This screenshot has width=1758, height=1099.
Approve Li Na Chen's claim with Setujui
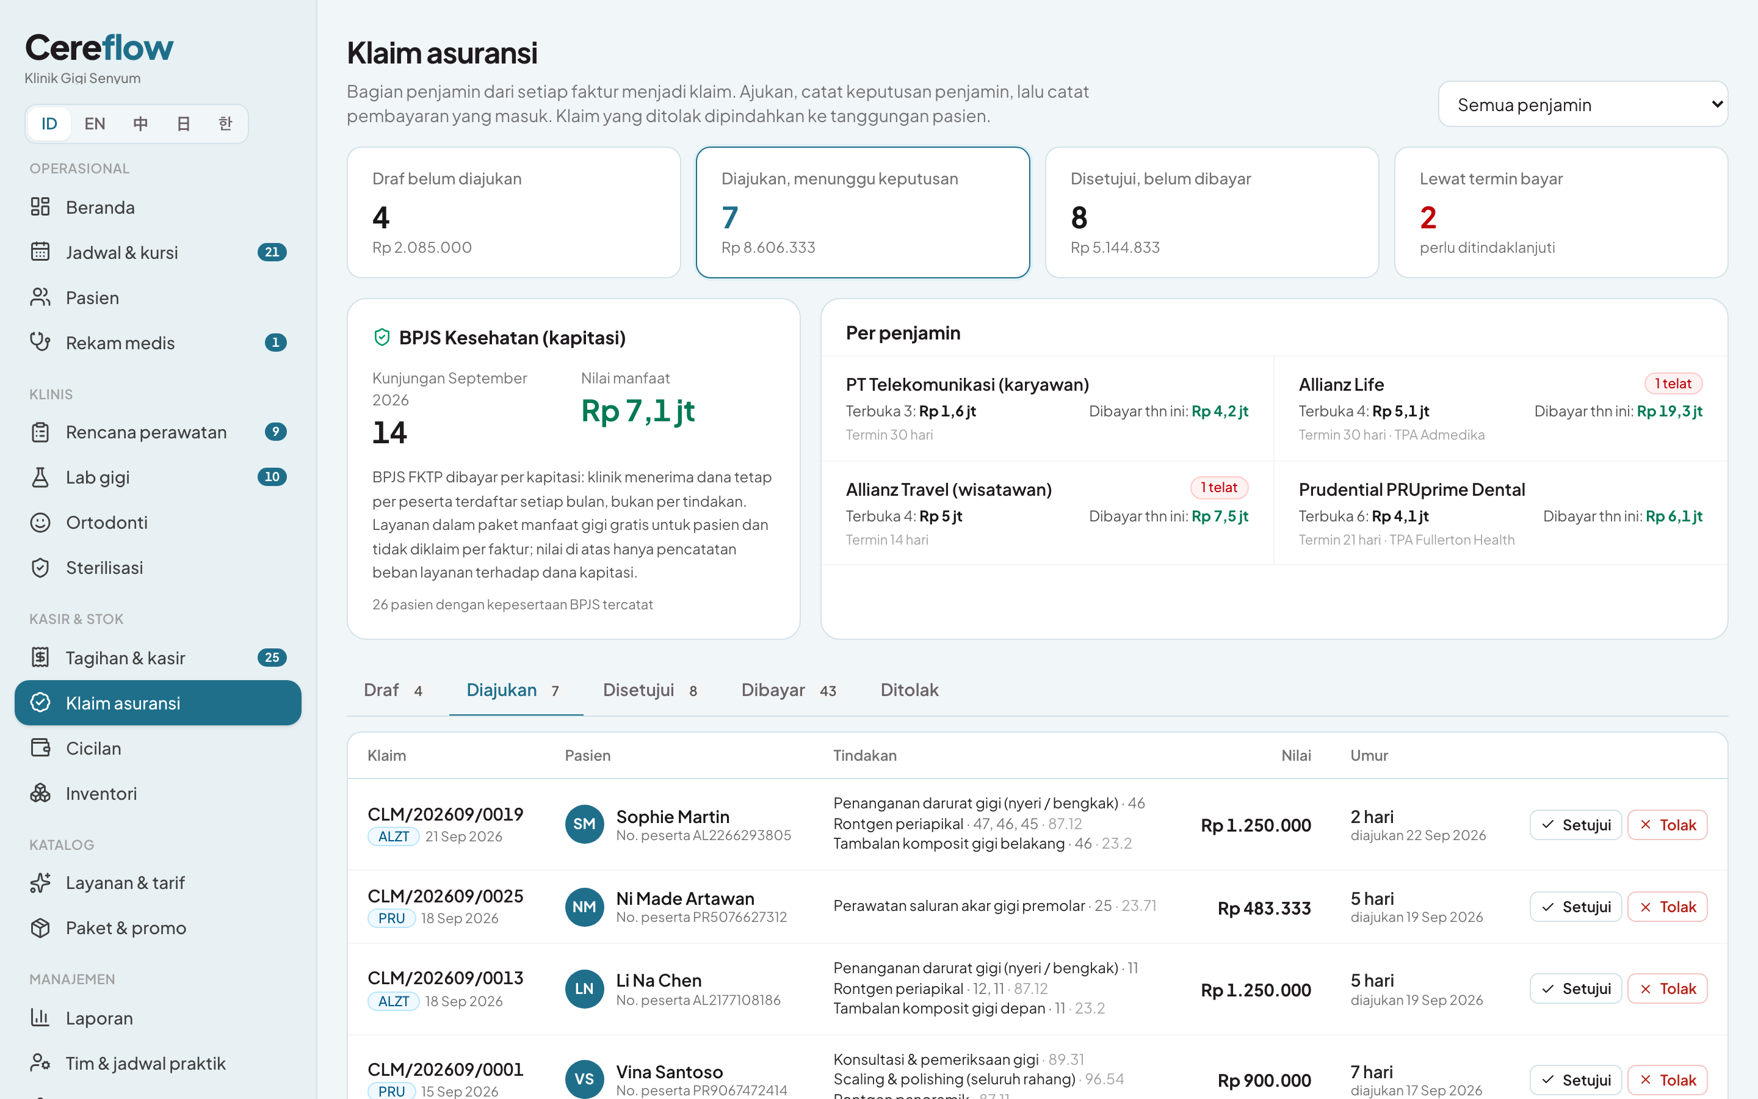tap(1575, 988)
